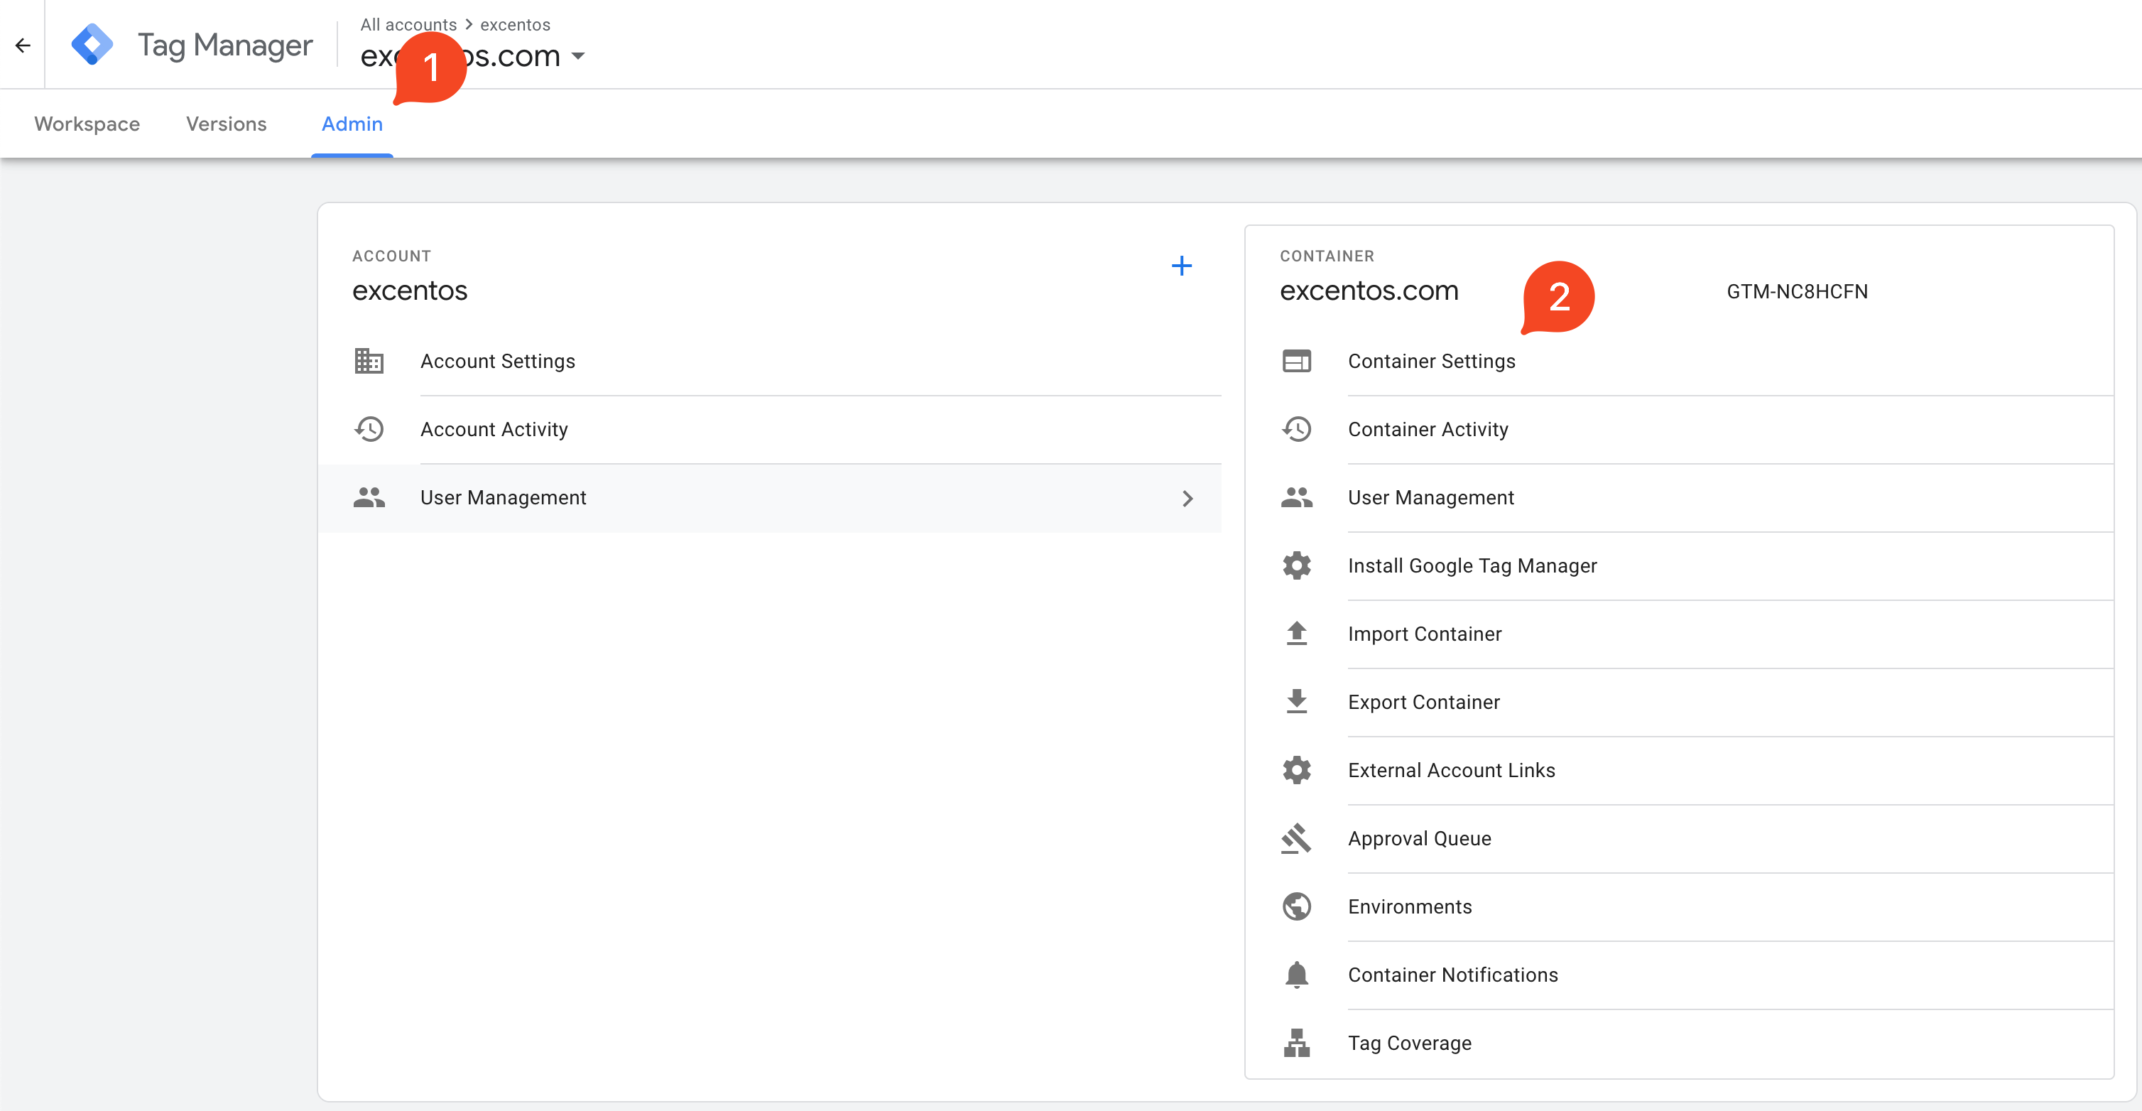Click the Import Container upload icon
2142x1111 pixels.
pos(1296,634)
